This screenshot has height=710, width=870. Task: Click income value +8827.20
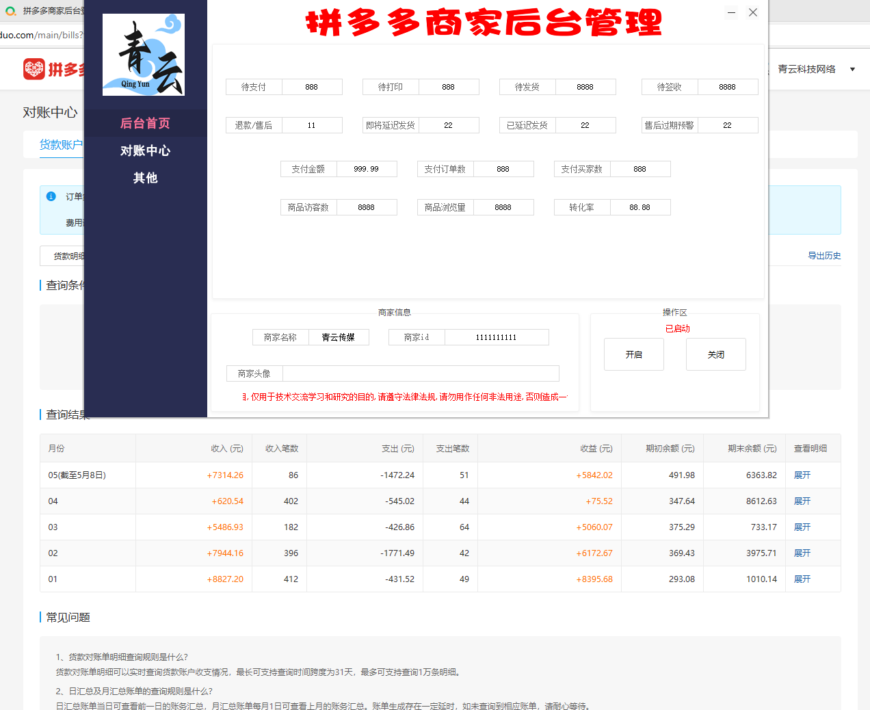coord(225,579)
